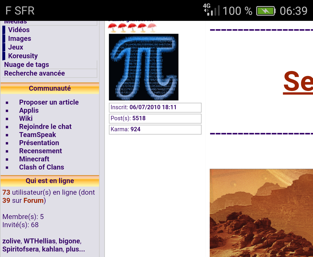Open the Minecraft community link
313x257 pixels.
click(34, 159)
